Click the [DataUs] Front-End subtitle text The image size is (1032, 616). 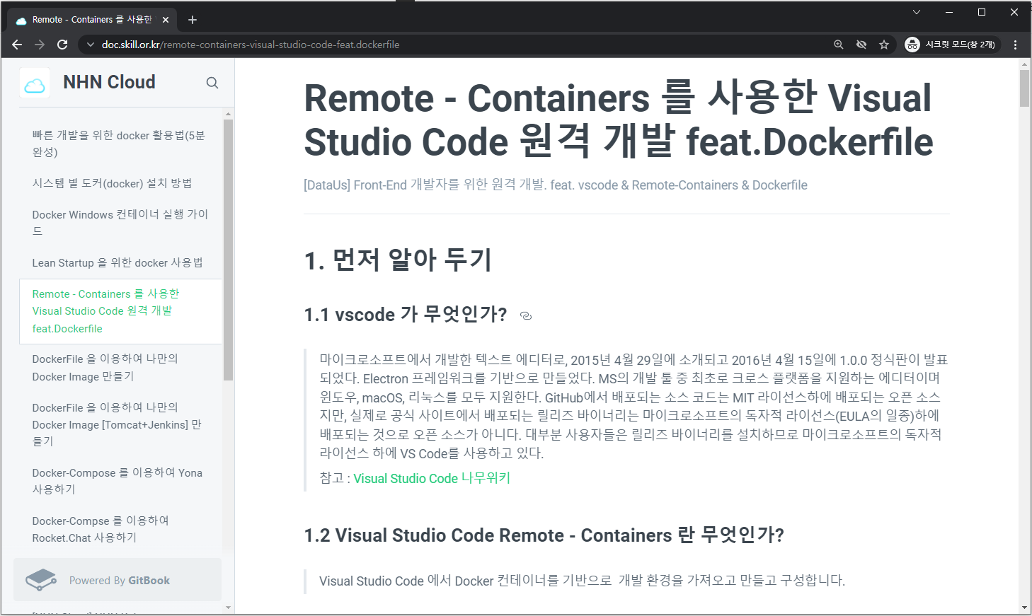(x=556, y=185)
